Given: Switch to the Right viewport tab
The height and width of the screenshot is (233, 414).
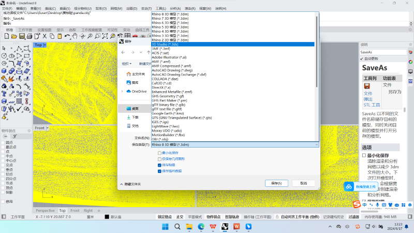Looking at the screenshot, I should [x=88, y=211].
